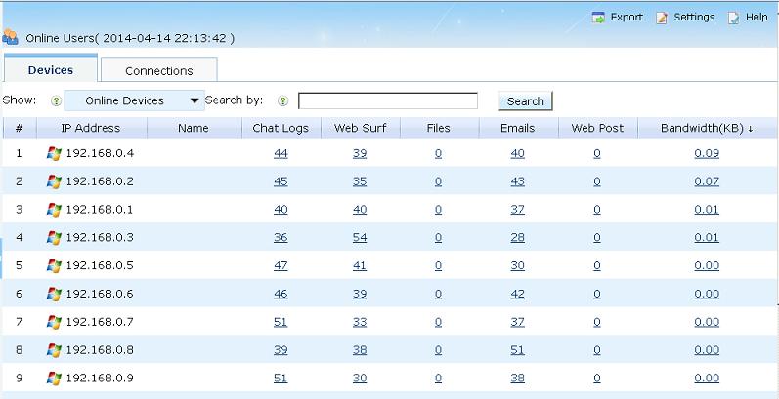Open Web Surf count 54 for 192.168.0.3
This screenshot has height=399, width=779.
click(x=359, y=238)
